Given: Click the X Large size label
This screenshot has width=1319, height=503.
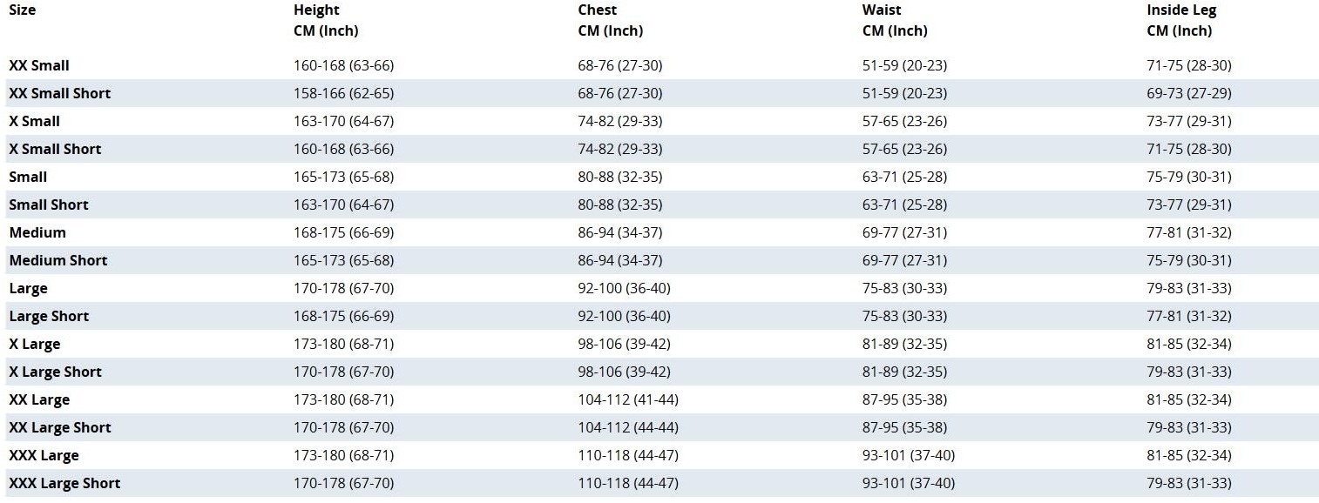Looking at the screenshot, I should [x=35, y=344].
